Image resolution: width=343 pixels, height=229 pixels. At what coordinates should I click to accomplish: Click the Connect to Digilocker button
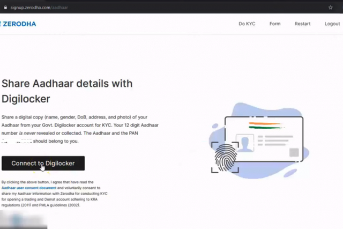pyautogui.click(x=43, y=164)
